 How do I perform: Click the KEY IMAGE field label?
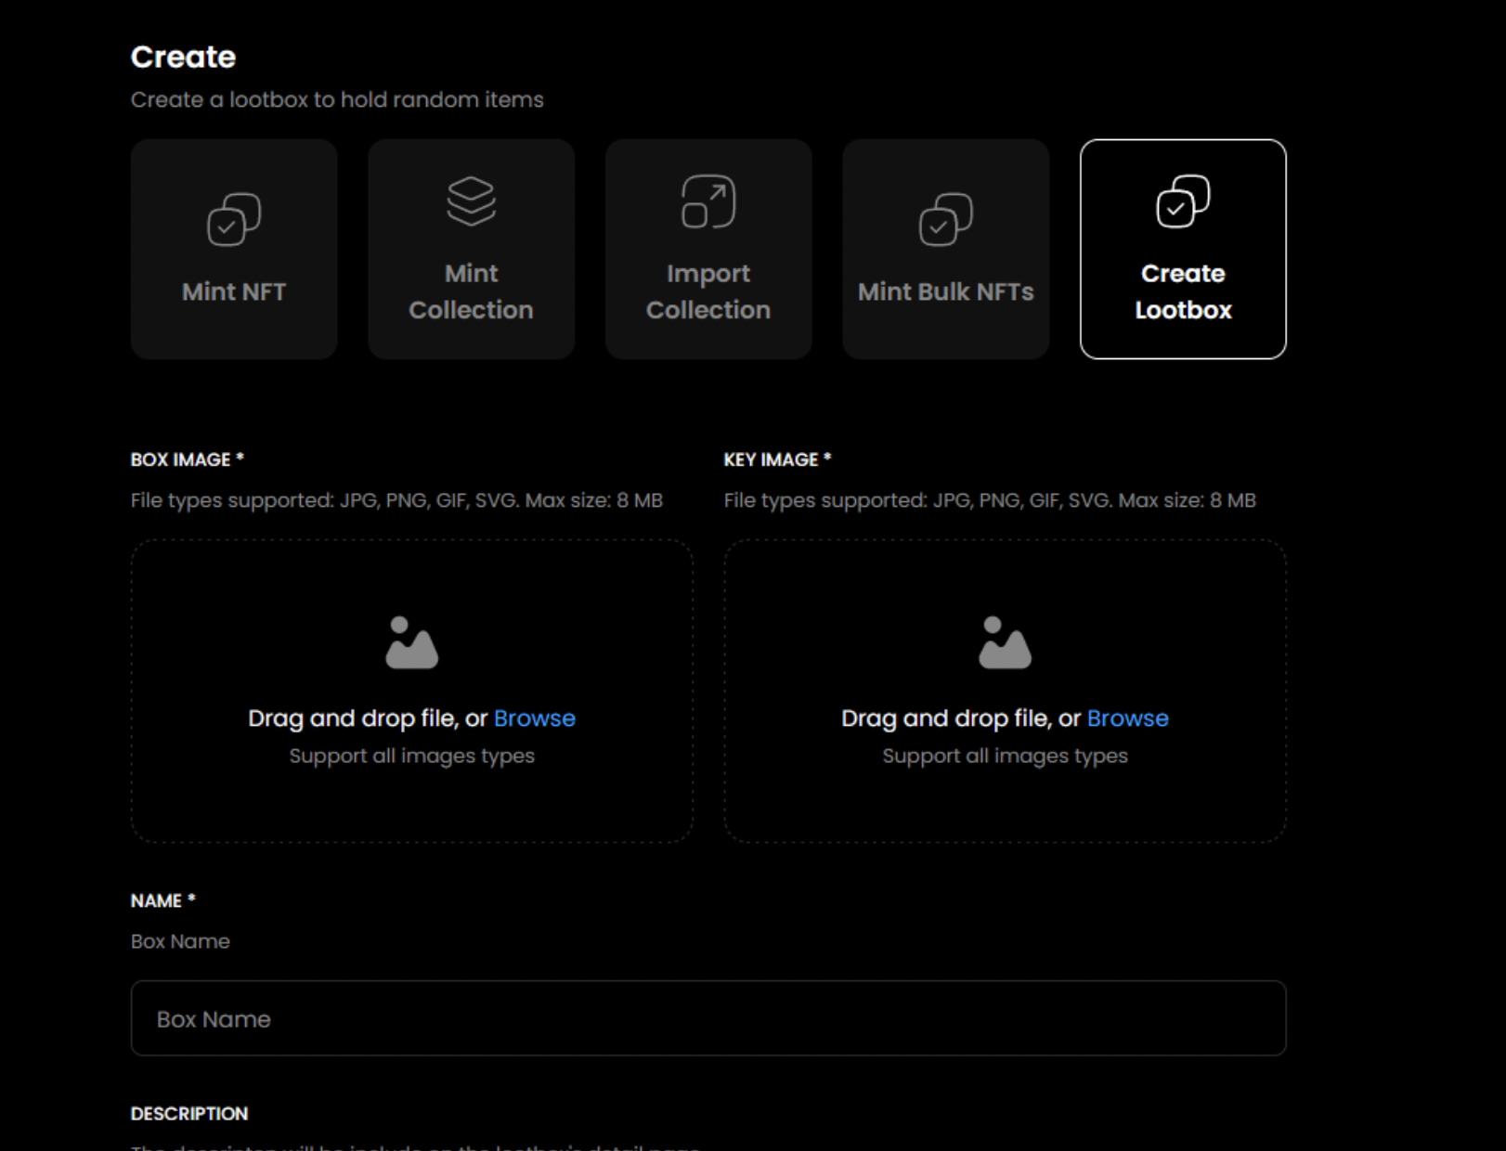click(777, 459)
